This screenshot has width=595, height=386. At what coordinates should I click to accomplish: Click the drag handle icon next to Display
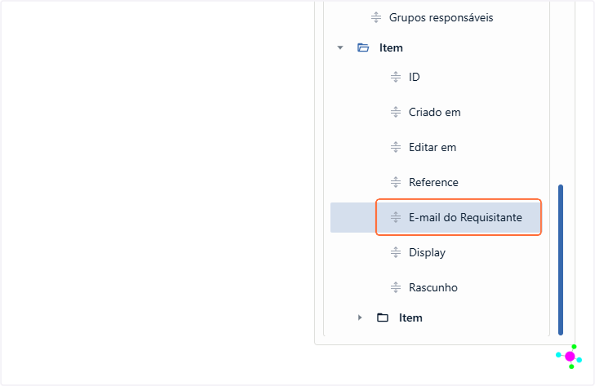(x=396, y=252)
